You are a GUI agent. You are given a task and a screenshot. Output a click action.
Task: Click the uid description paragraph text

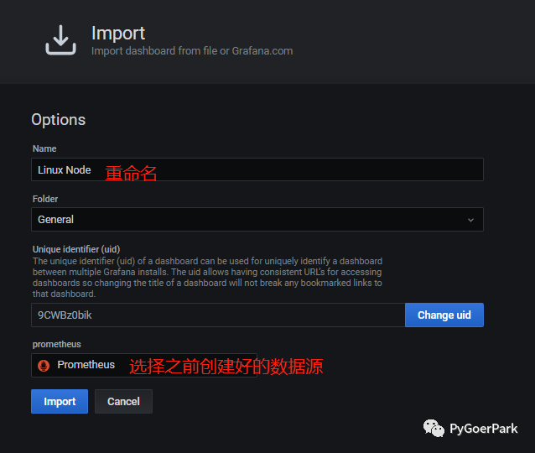207,278
